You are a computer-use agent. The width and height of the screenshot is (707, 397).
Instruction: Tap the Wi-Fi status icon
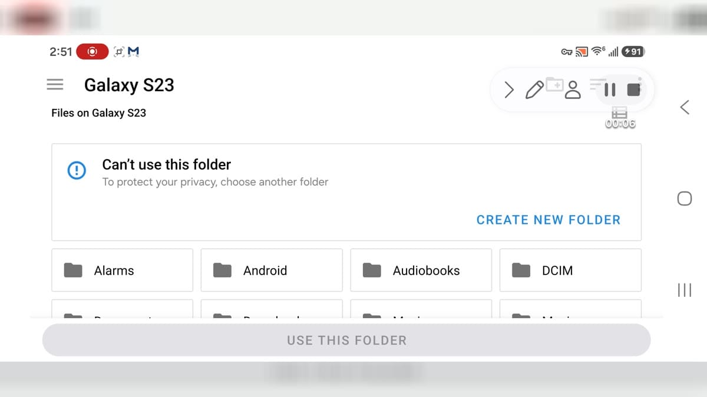[x=599, y=51]
